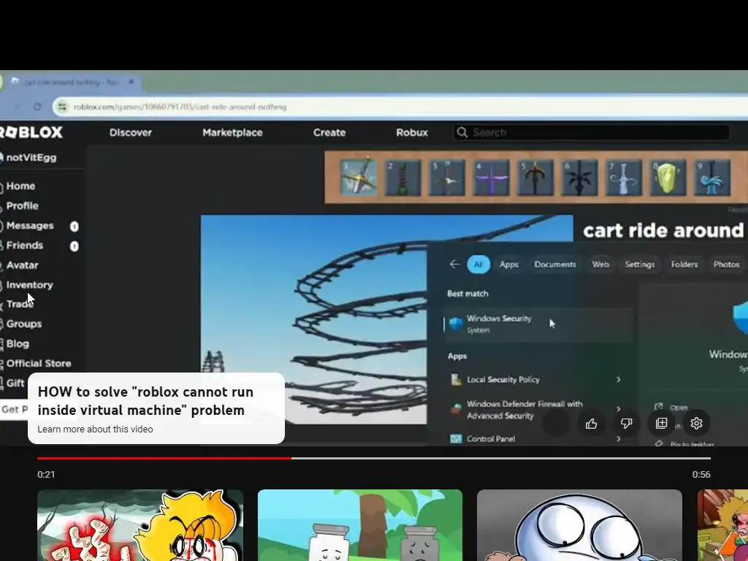The width and height of the screenshot is (748, 561).
Task: Click the Roblox search field
Action: (592, 132)
